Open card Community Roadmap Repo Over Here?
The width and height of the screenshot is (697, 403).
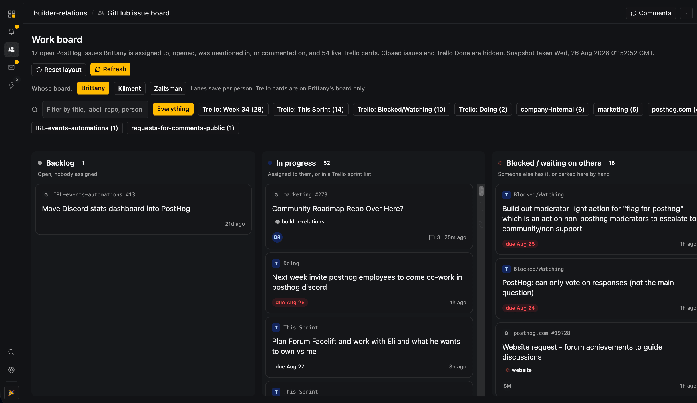click(338, 209)
